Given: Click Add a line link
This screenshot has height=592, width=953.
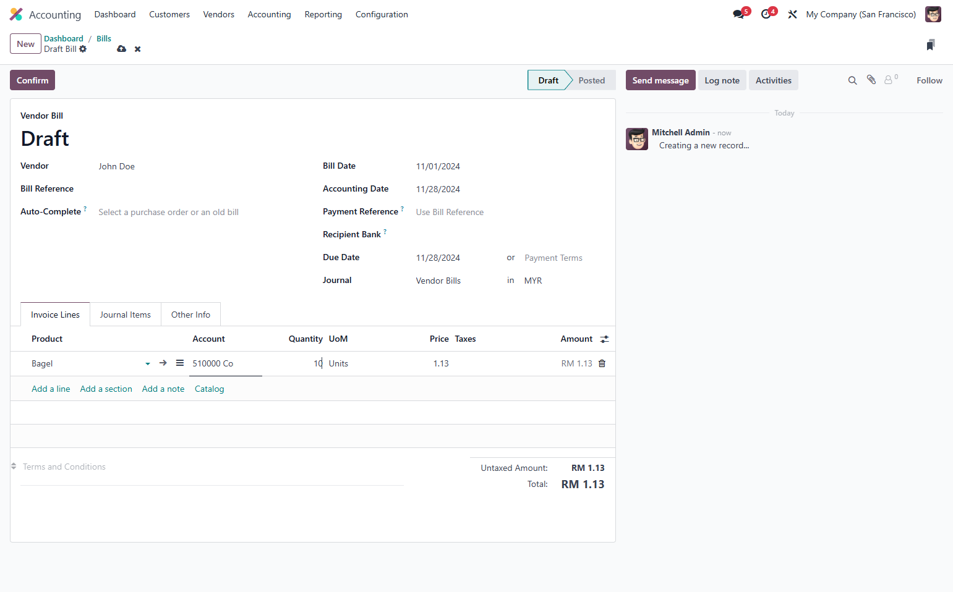Looking at the screenshot, I should (x=51, y=389).
